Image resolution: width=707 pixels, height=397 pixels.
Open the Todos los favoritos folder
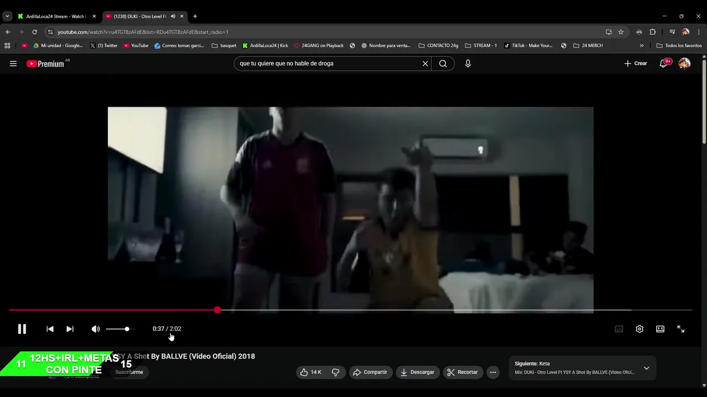(679, 46)
